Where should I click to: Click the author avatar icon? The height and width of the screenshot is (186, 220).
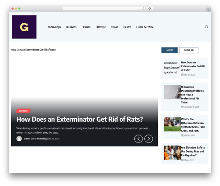[x=19, y=139]
